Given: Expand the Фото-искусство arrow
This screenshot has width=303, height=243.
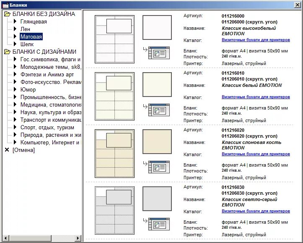Looking at the screenshot, I should [x=15, y=82].
